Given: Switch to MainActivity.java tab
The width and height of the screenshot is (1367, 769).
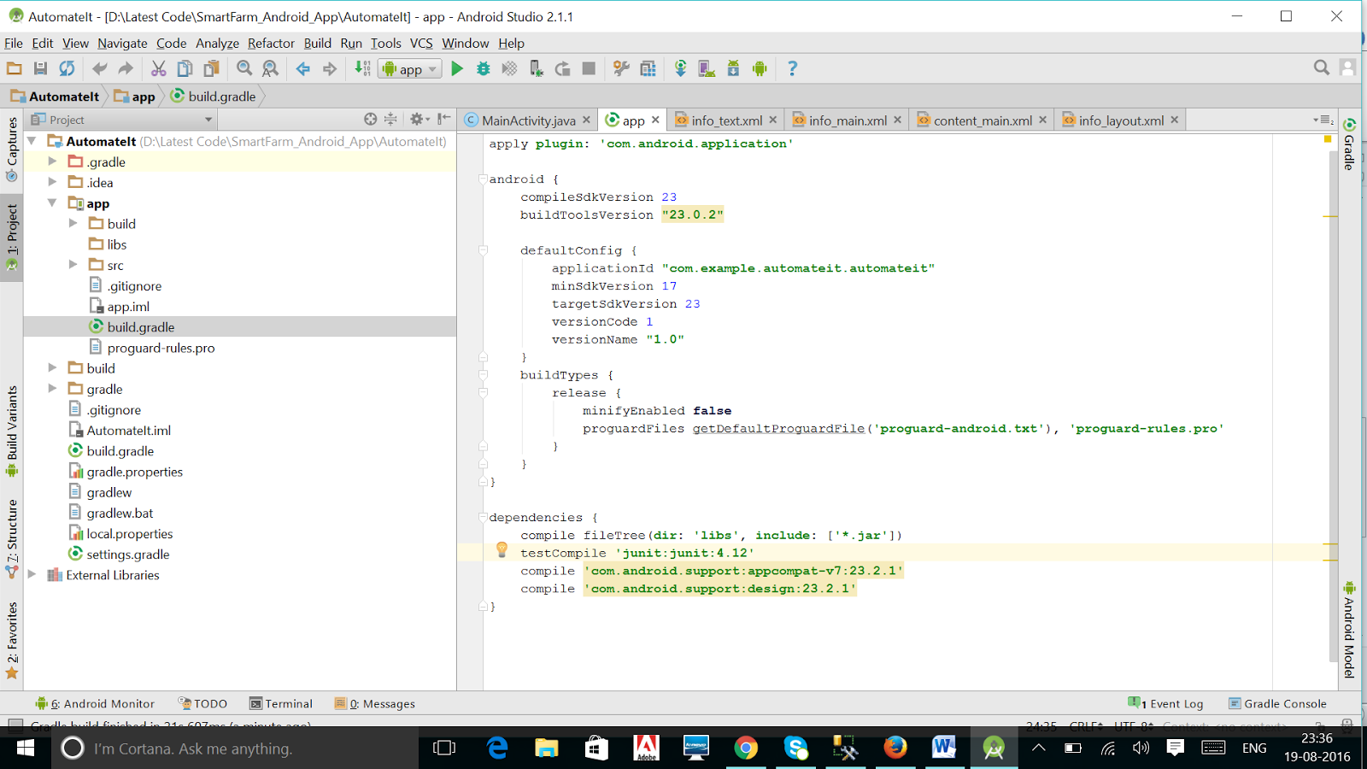Looking at the screenshot, I should tap(528, 120).
